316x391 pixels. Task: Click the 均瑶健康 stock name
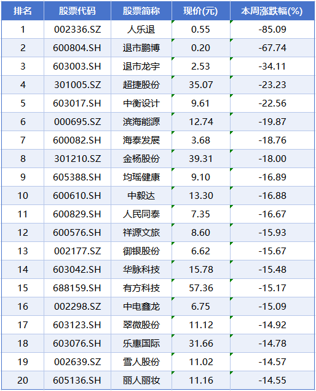click(x=141, y=177)
